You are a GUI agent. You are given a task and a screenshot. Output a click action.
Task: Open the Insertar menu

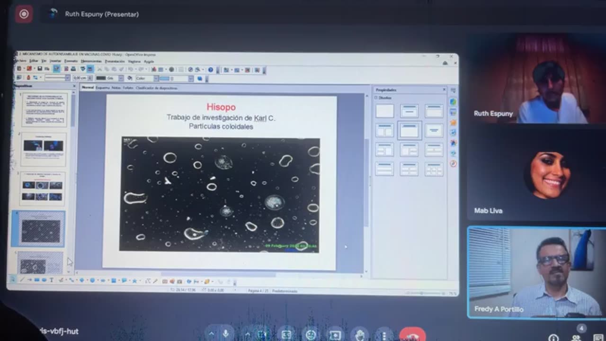click(55, 61)
